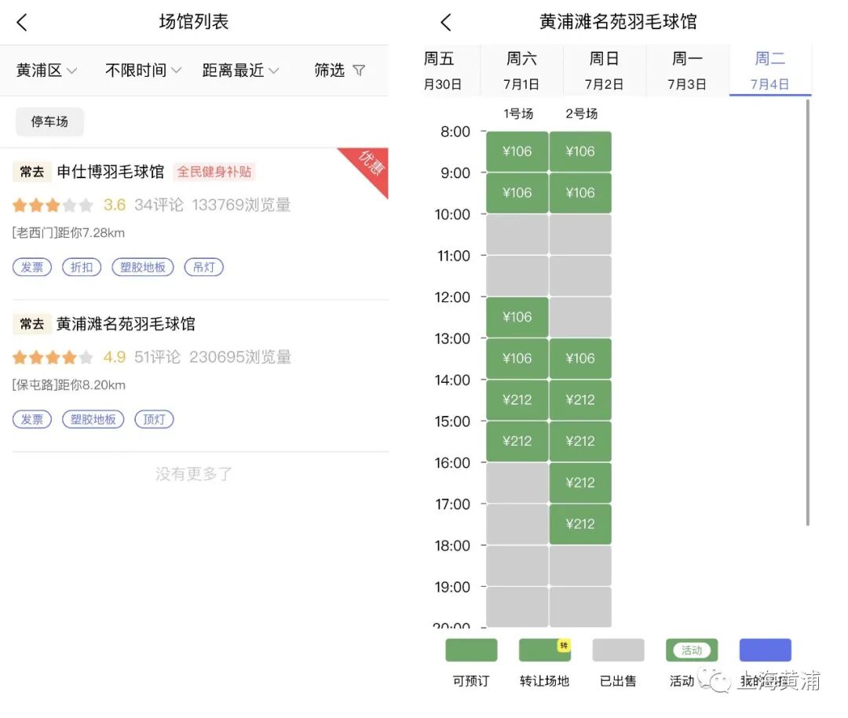Click the funnel icon next to 筛选
The image size is (848, 718).
(360, 70)
